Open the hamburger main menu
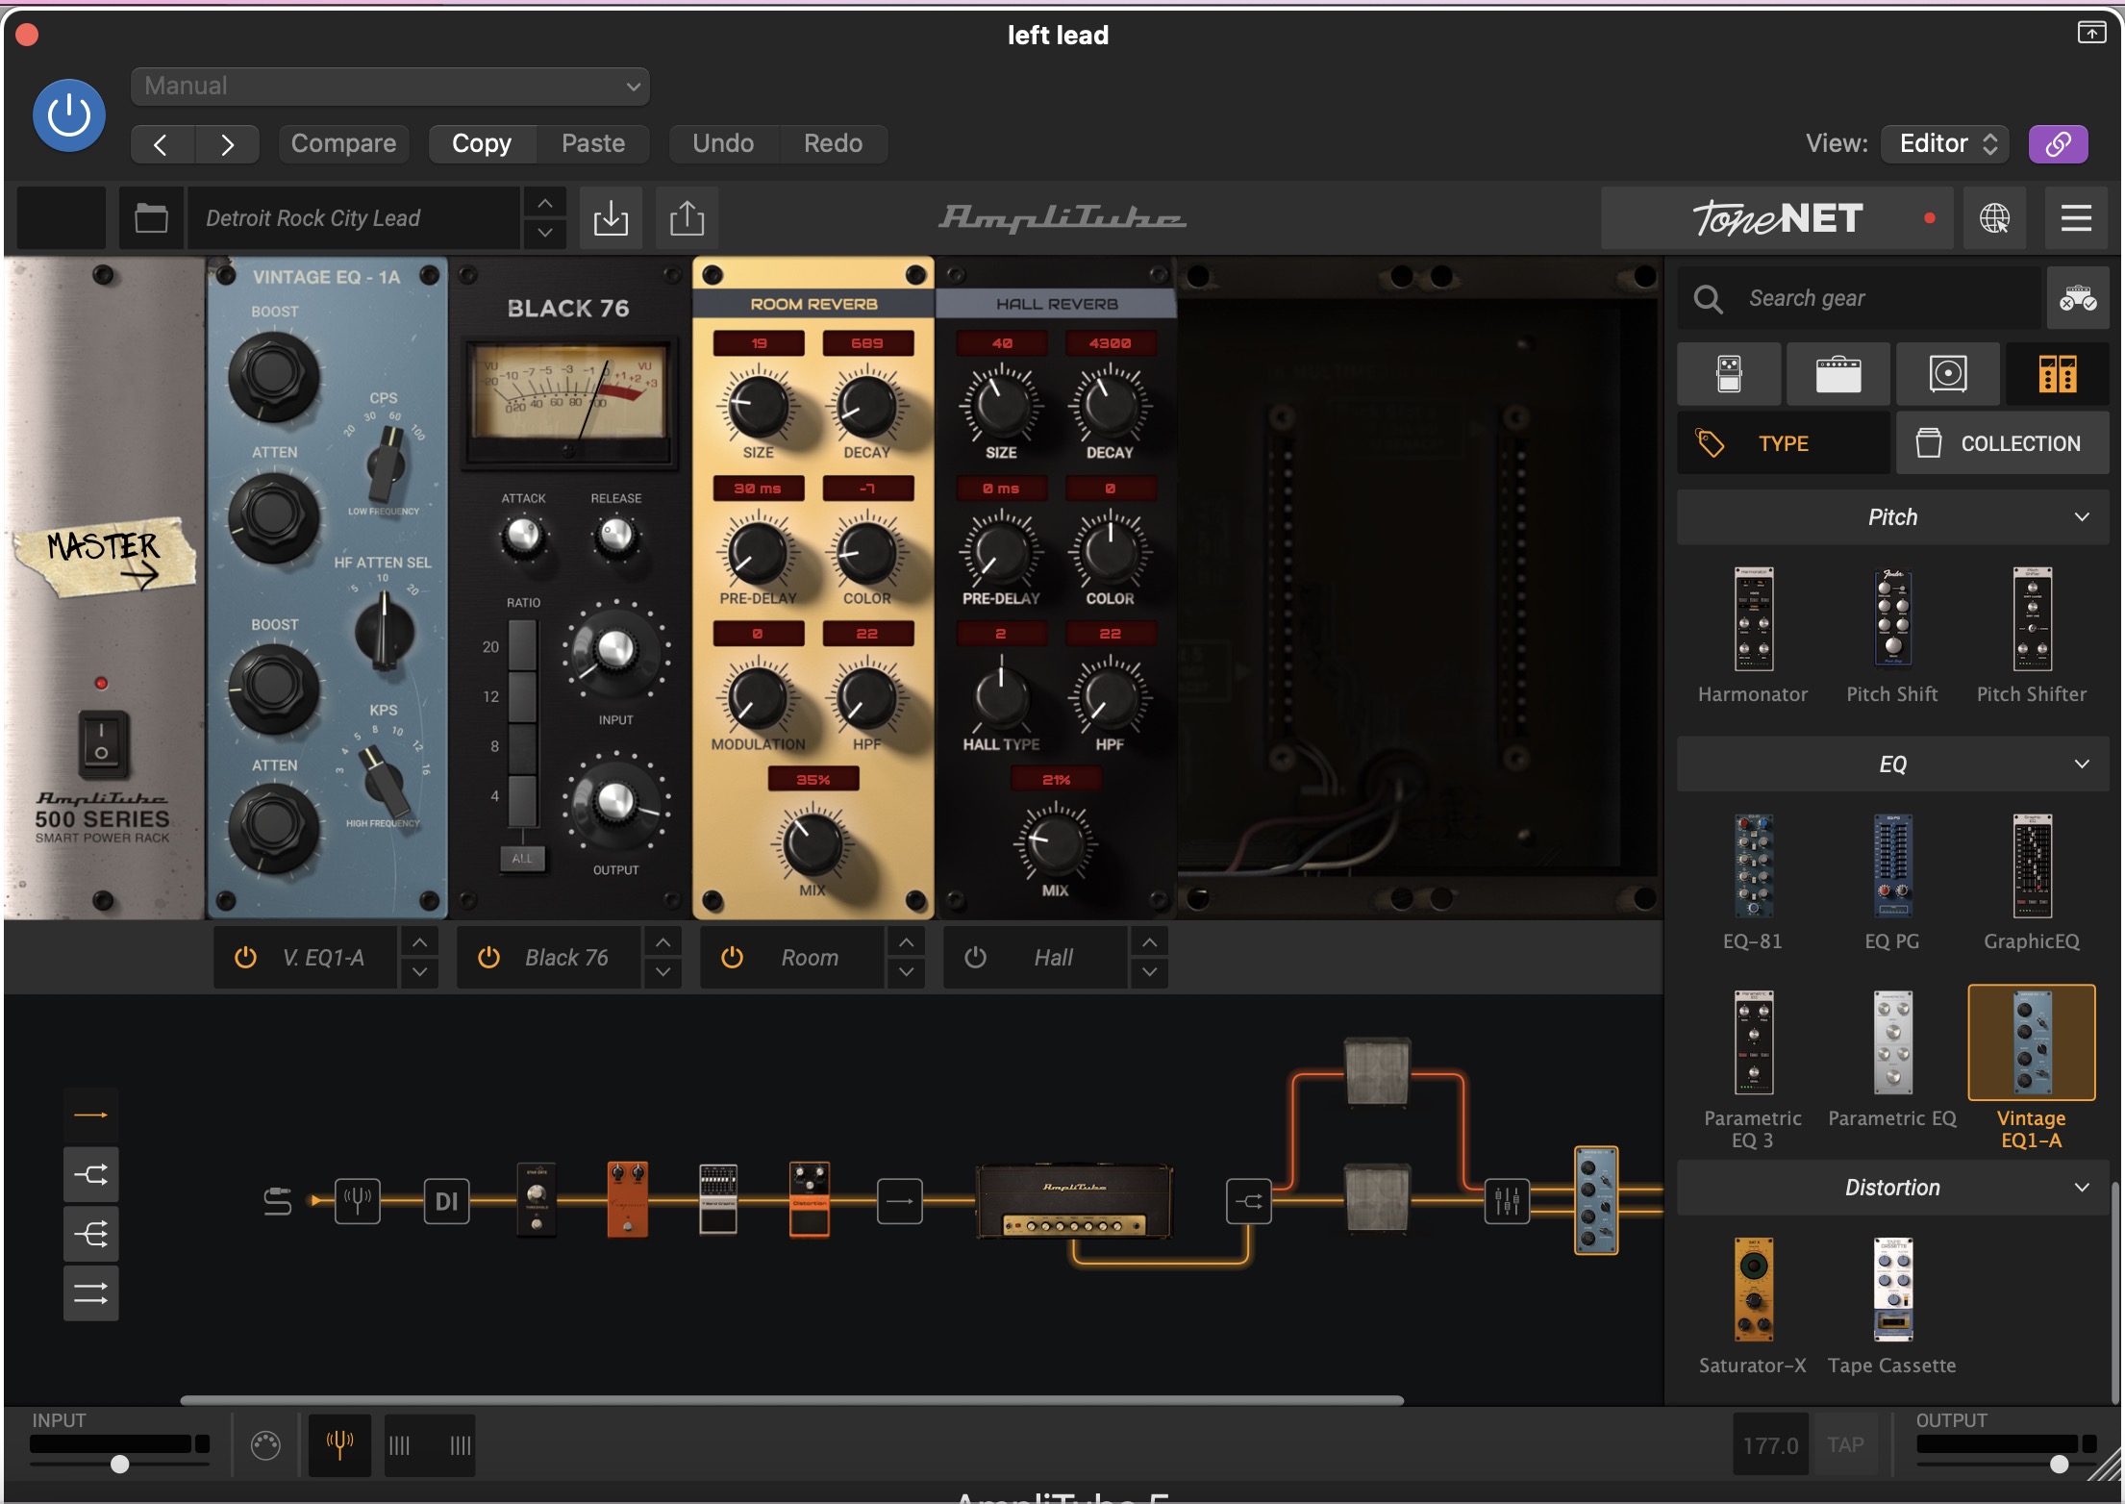Screen dimensions: 2125x1504 [2076, 218]
